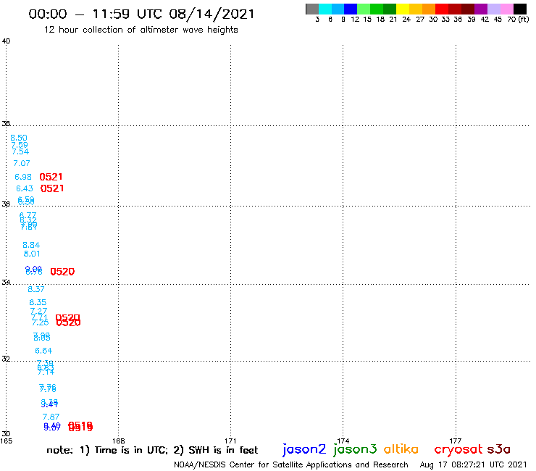Select the orange swatch in the color scale

pyautogui.click(x=429, y=9)
